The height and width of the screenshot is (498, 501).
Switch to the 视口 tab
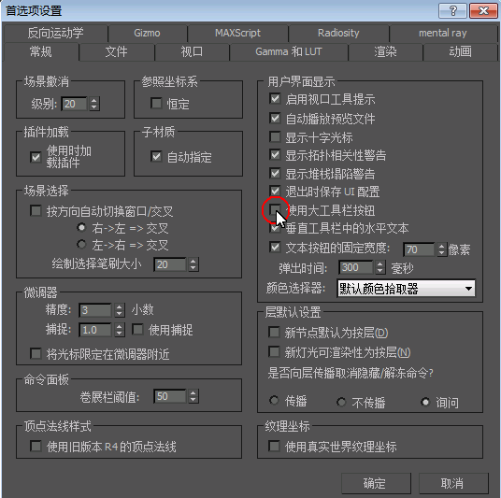coord(192,51)
